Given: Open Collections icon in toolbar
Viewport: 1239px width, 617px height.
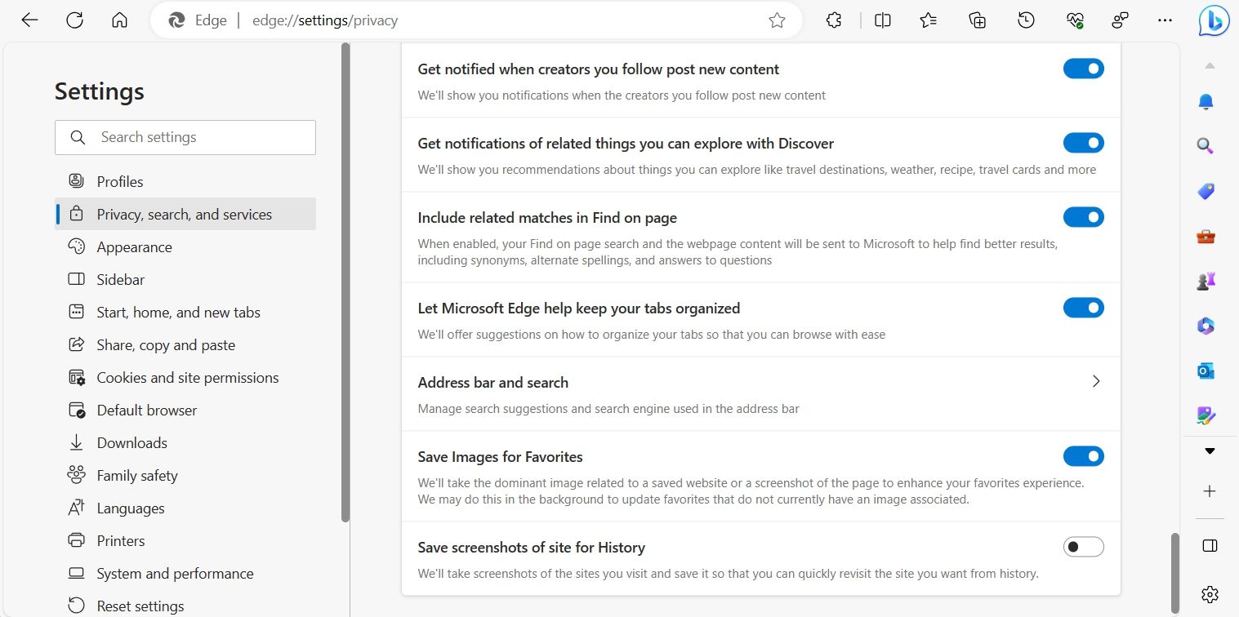Looking at the screenshot, I should pos(977,20).
